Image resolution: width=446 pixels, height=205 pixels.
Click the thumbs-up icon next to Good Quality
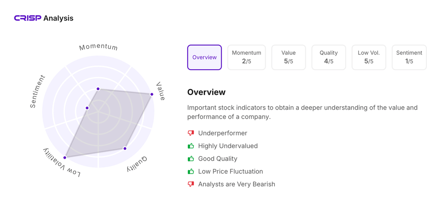tap(191, 158)
